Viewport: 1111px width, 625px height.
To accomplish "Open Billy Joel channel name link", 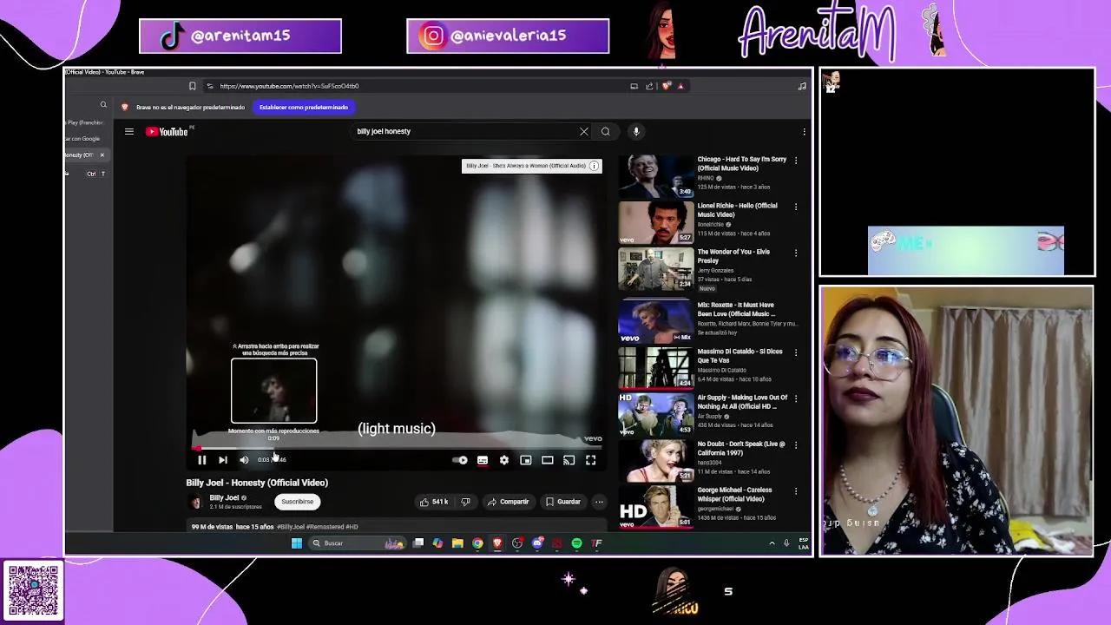I will pos(224,497).
